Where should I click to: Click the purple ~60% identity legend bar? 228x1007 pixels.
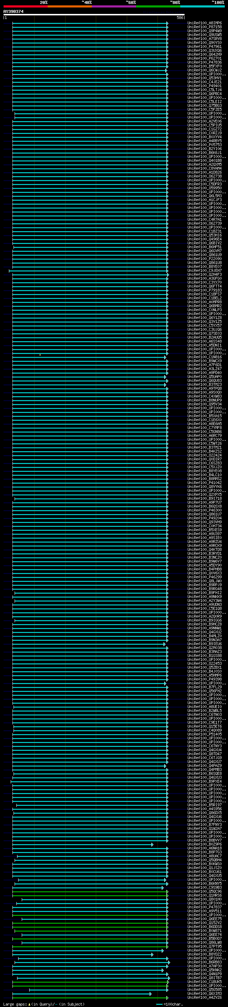(114, 6)
